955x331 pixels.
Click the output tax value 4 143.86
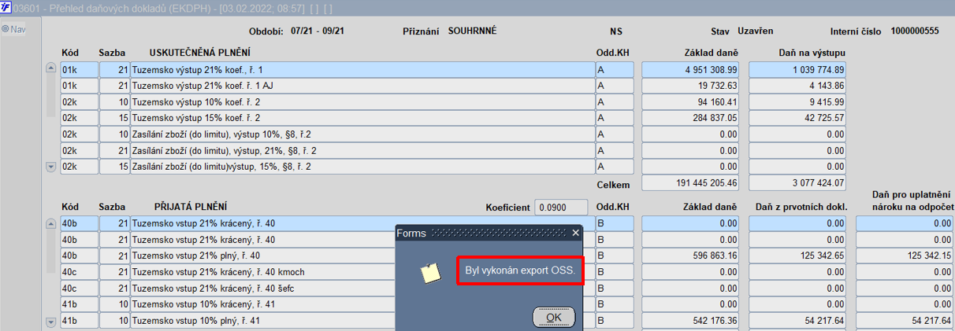coord(798,86)
